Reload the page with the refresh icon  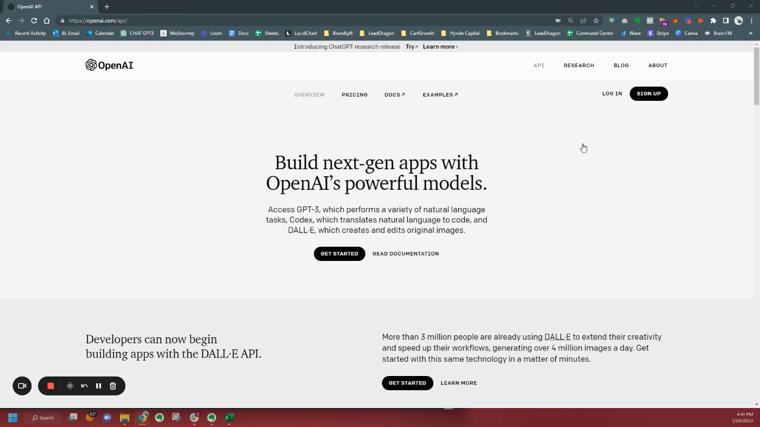34,20
